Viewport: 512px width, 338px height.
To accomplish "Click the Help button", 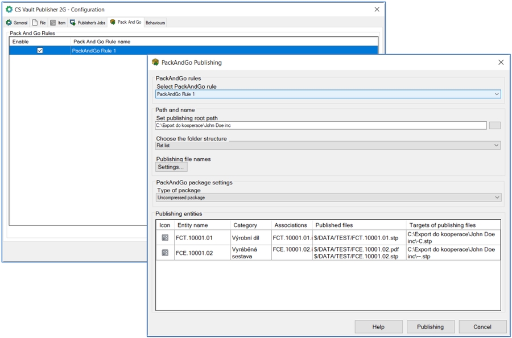I will (378, 327).
